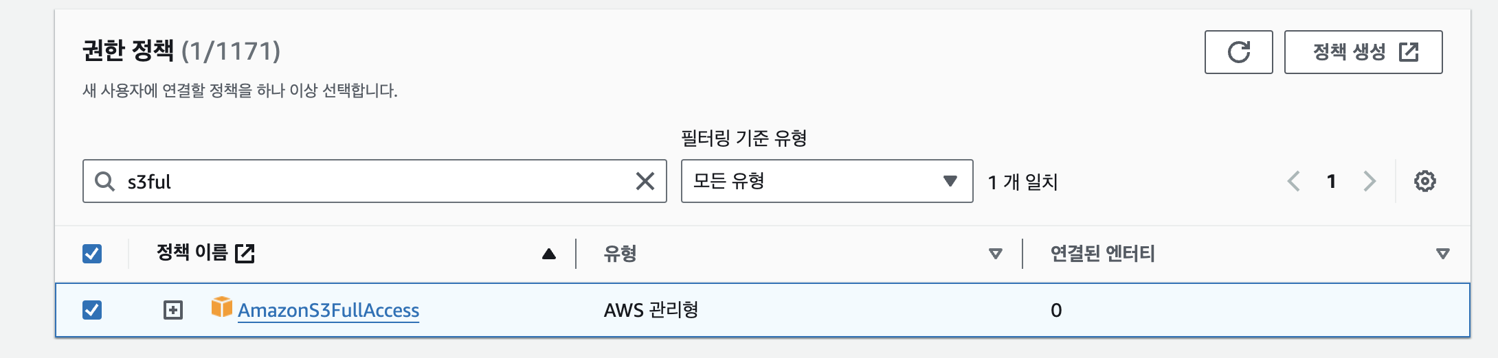The width and height of the screenshot is (1498, 358).
Task: Expand AmazonS3FullAccess policy details with plus
Action: (173, 310)
